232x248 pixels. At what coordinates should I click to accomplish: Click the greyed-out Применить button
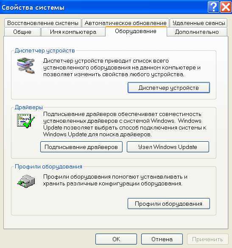point(207,239)
